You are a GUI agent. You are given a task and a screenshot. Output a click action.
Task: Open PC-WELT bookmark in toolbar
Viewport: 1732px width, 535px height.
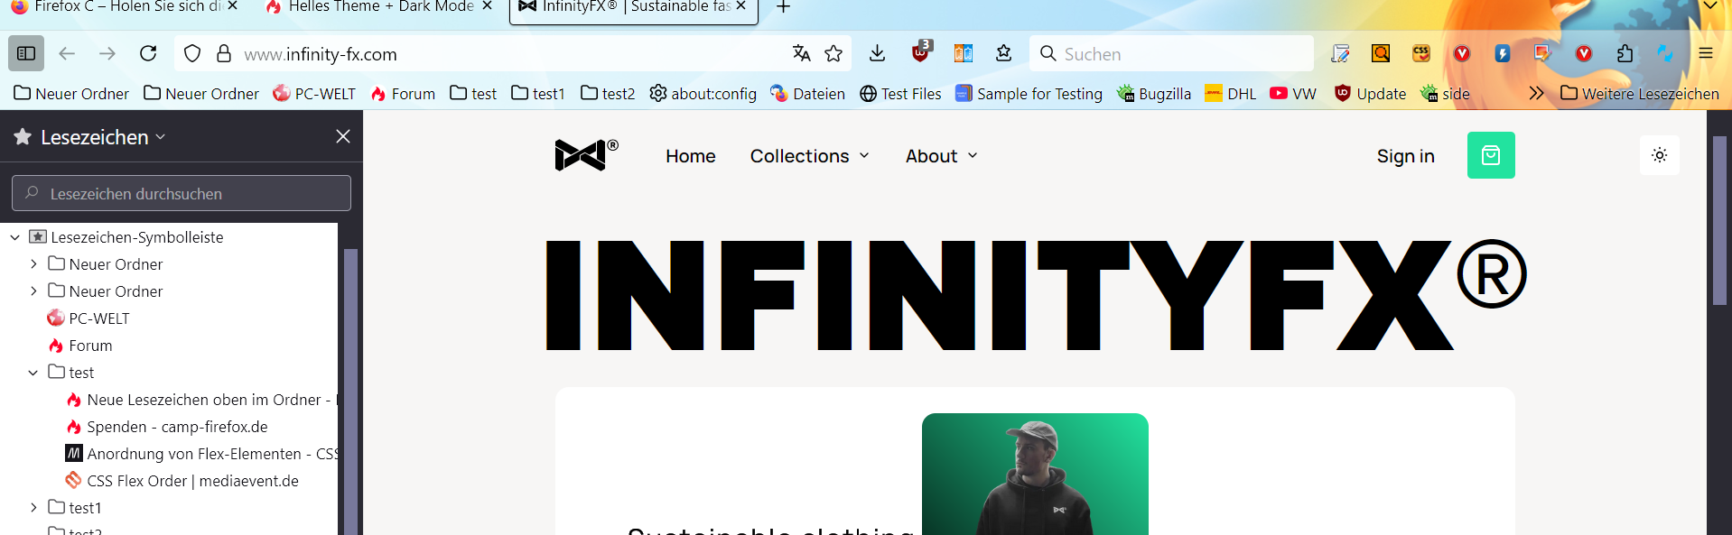tap(314, 93)
